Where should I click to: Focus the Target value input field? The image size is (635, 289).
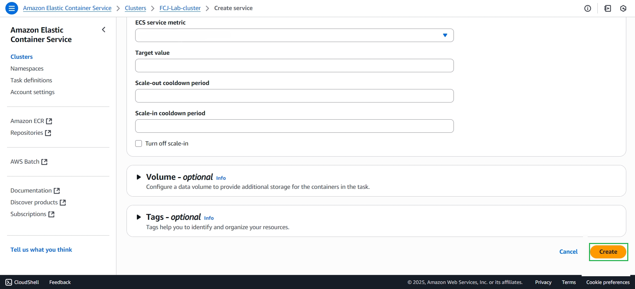pos(294,66)
